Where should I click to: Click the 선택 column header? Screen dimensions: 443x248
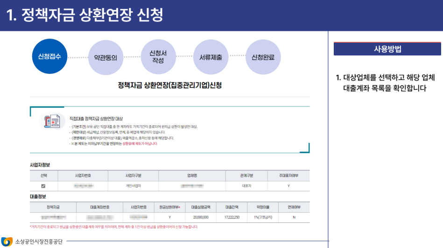coord(44,176)
